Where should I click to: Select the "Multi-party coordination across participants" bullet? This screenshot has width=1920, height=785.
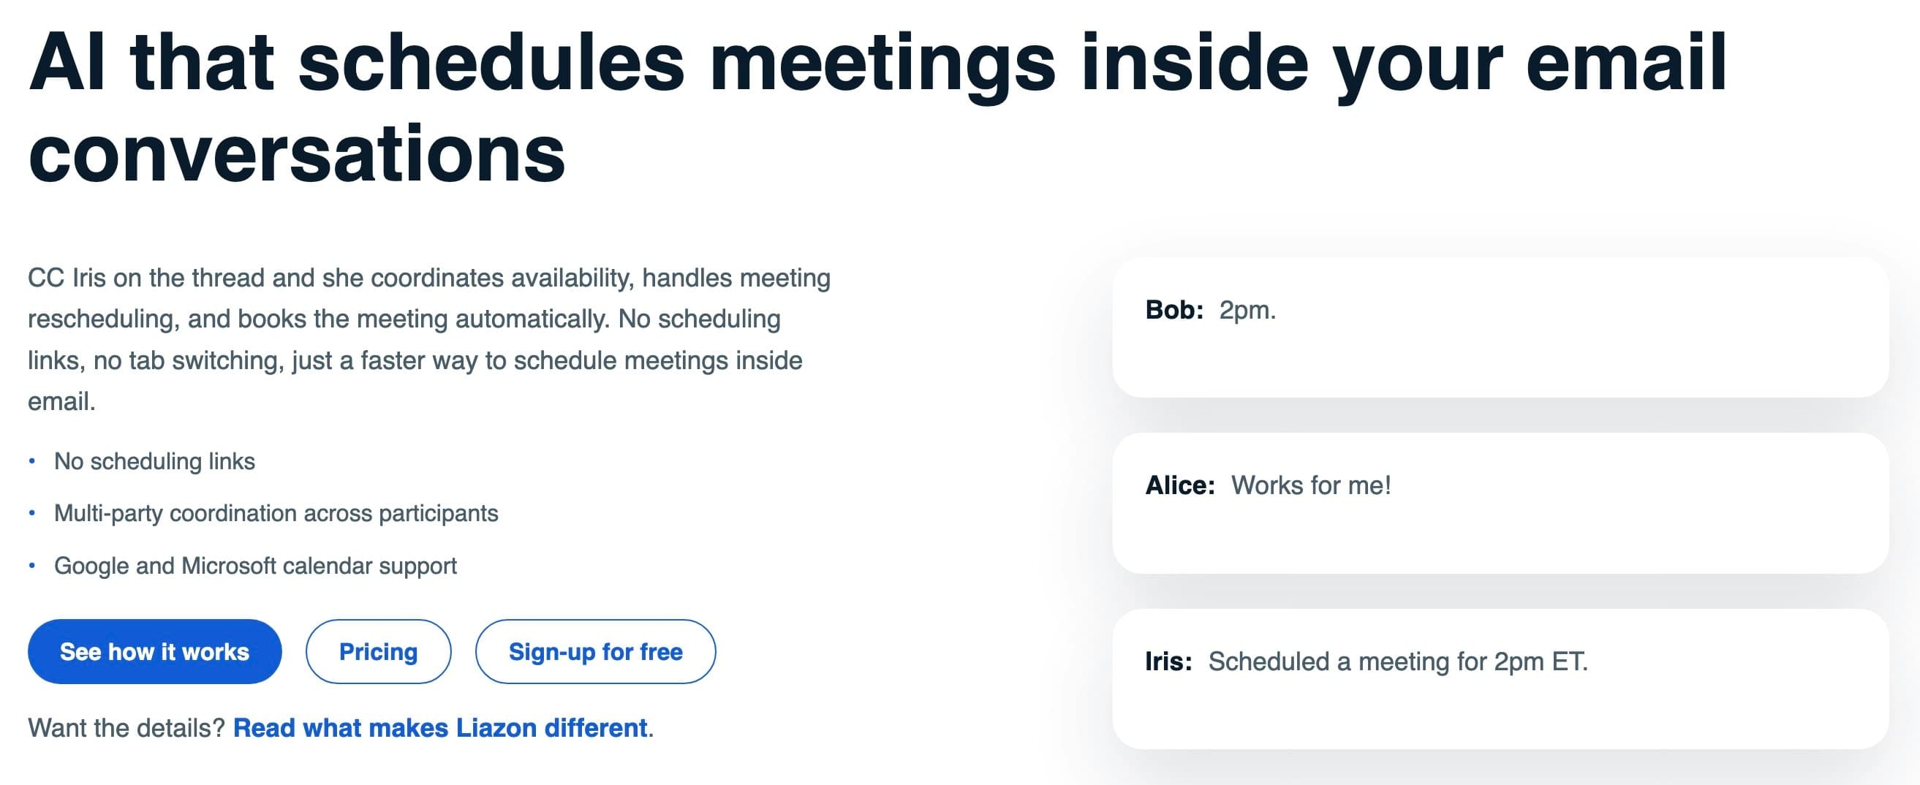click(276, 513)
